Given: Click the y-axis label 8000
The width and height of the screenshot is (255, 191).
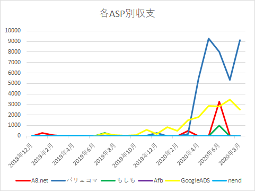Looking at the screenshot, I should coord(14,52).
